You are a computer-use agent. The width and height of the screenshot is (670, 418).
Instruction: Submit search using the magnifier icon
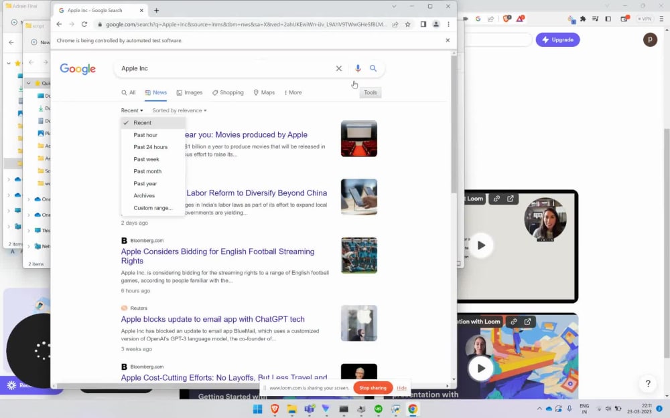coord(373,68)
